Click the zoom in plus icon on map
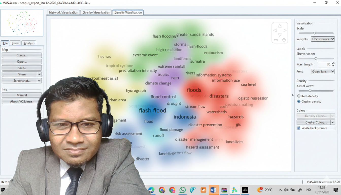The height and width of the screenshot is (195, 341). [284, 40]
